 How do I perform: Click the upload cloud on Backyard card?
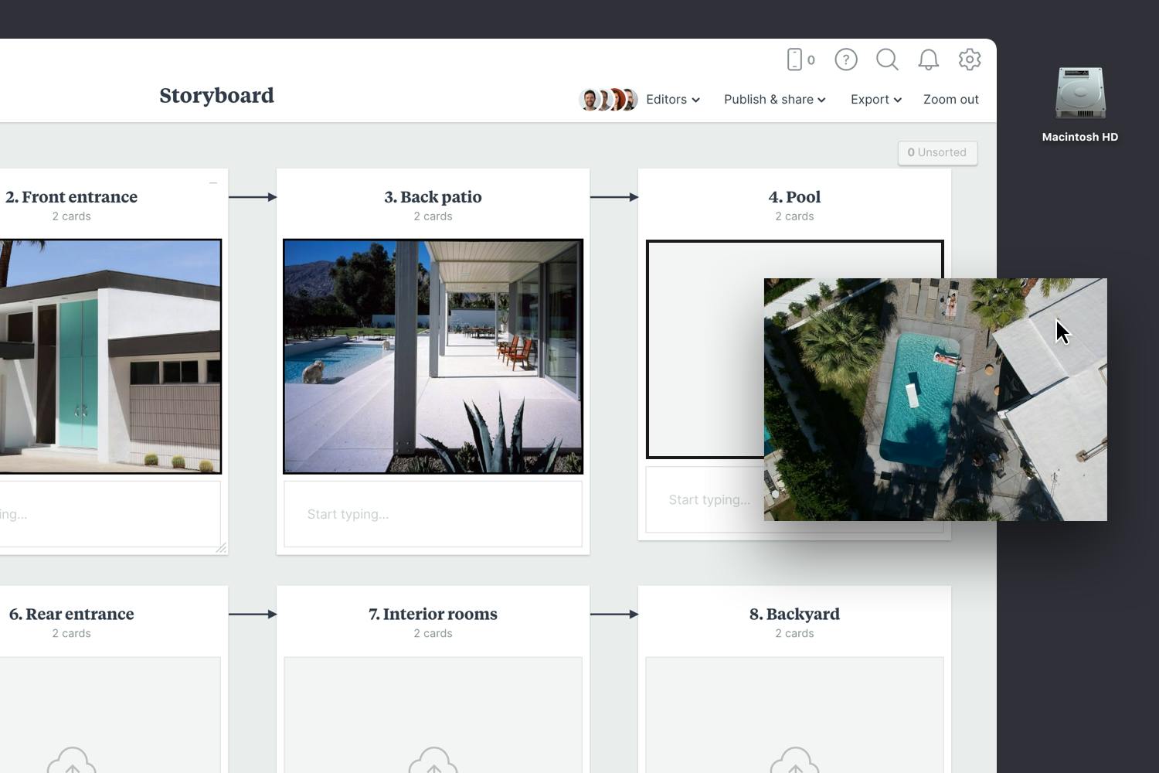[x=794, y=761]
